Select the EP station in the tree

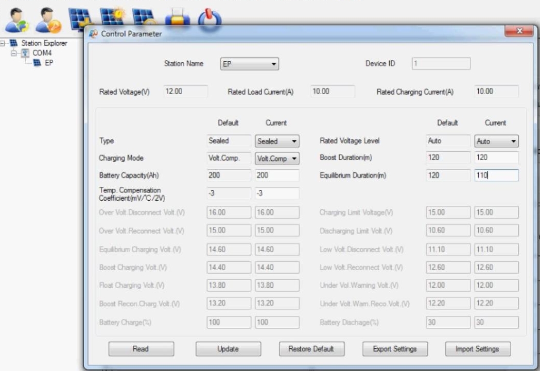coord(49,63)
